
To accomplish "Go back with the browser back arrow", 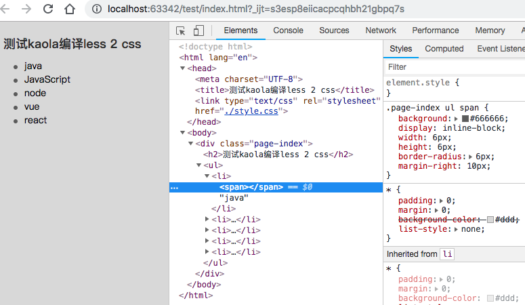I will [5, 9].
